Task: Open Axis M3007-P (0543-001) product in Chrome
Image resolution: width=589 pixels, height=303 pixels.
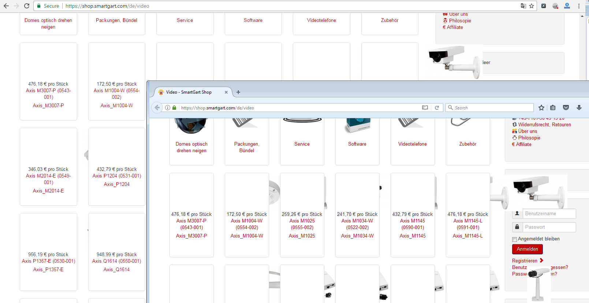Action: 48,94
